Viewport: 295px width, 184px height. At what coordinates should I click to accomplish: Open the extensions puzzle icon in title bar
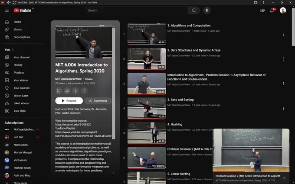point(256,3)
